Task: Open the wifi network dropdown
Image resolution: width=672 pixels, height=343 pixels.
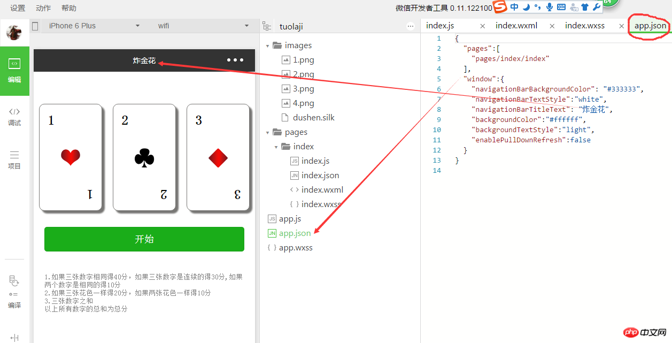Action: click(x=203, y=26)
